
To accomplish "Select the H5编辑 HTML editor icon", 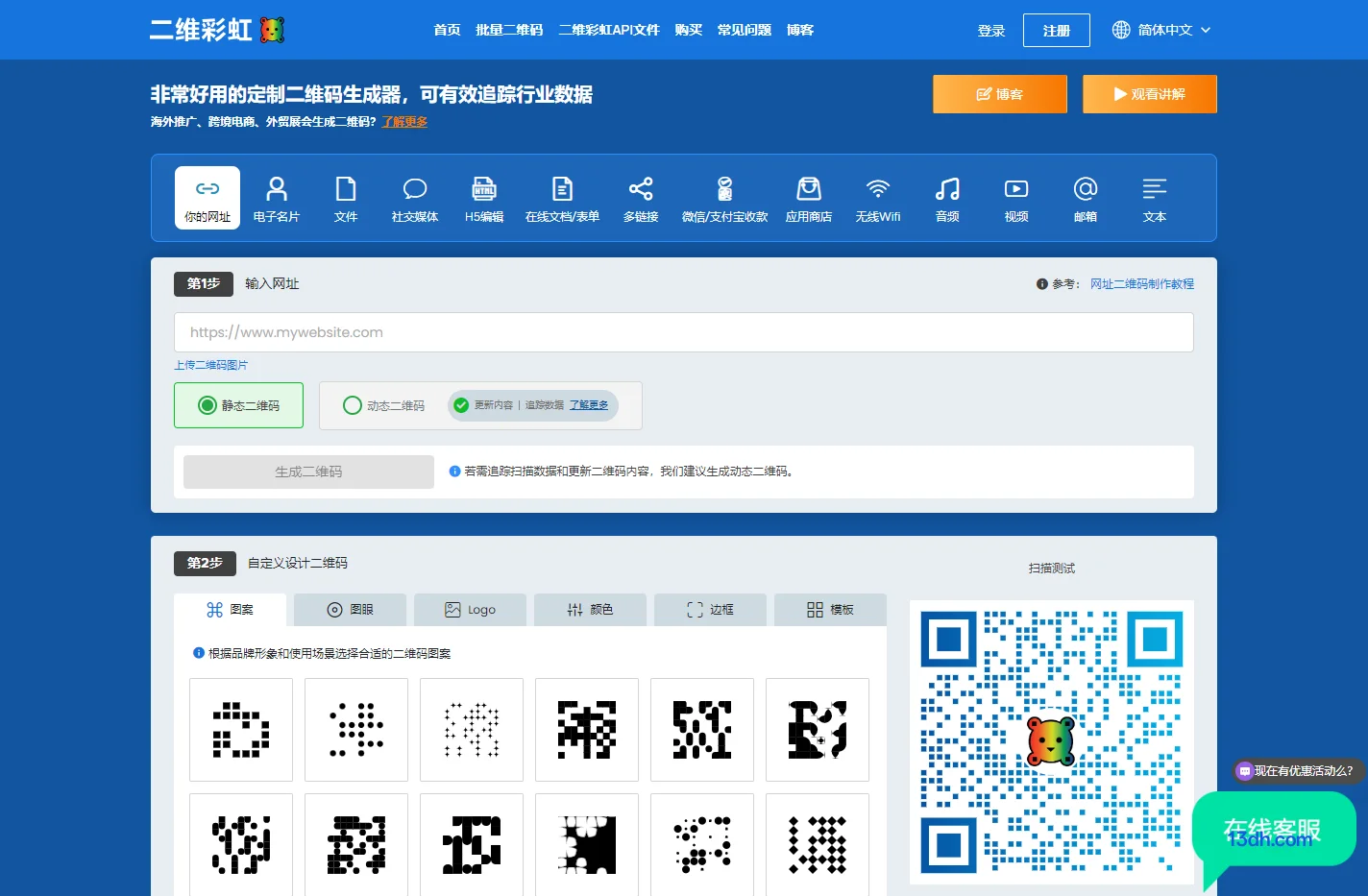I will coord(484,189).
